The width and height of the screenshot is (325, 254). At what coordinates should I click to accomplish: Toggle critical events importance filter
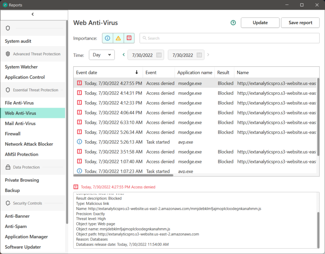(x=129, y=38)
